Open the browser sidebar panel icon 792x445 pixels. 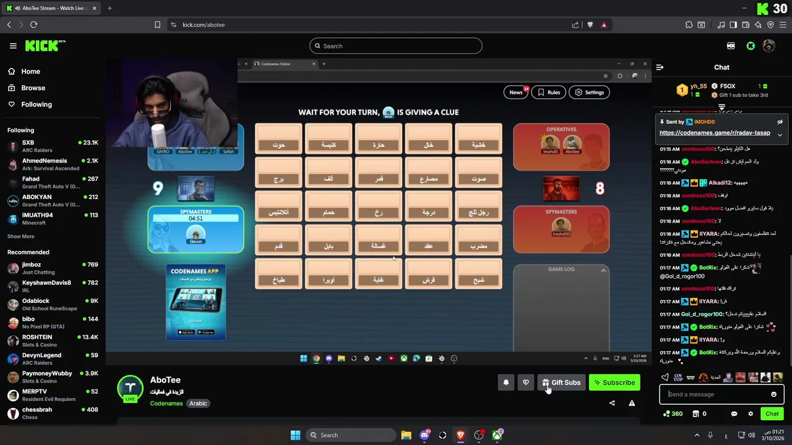(733, 25)
